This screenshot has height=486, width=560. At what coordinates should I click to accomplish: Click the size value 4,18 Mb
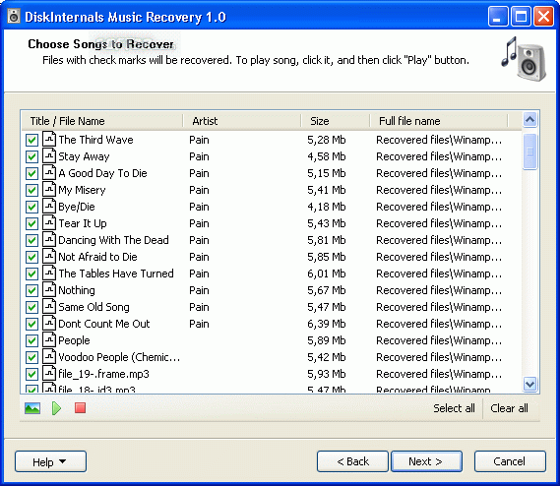(327, 207)
